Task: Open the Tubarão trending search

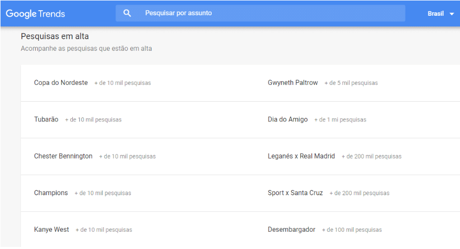Action: 46,119
